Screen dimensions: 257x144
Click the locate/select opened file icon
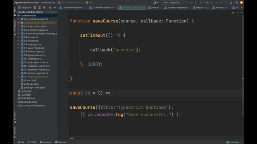[x=35, y=8]
